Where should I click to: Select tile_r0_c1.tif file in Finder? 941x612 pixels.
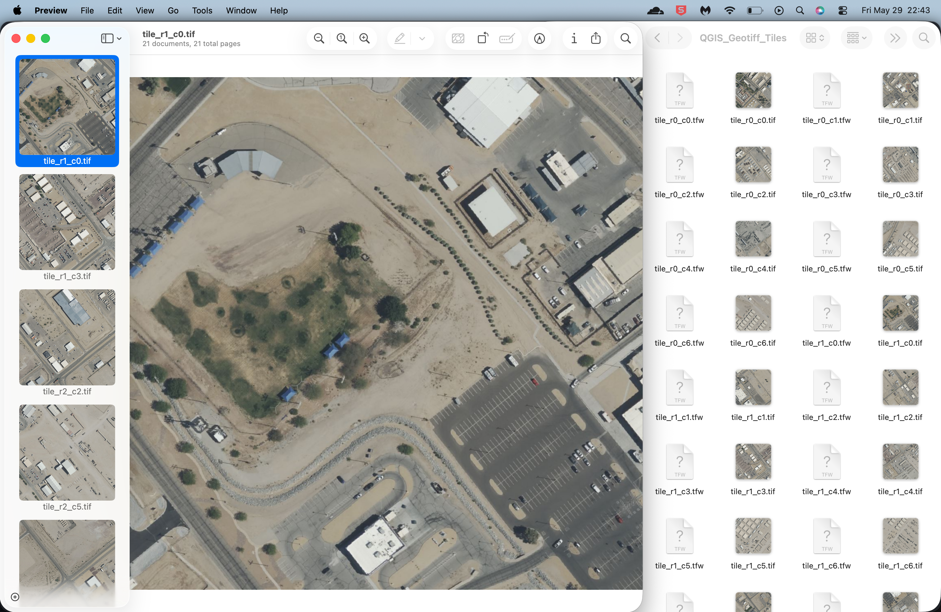[900, 98]
